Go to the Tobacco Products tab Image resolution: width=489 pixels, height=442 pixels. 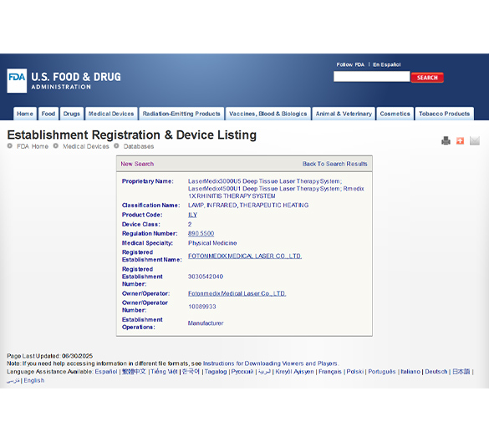(444, 114)
